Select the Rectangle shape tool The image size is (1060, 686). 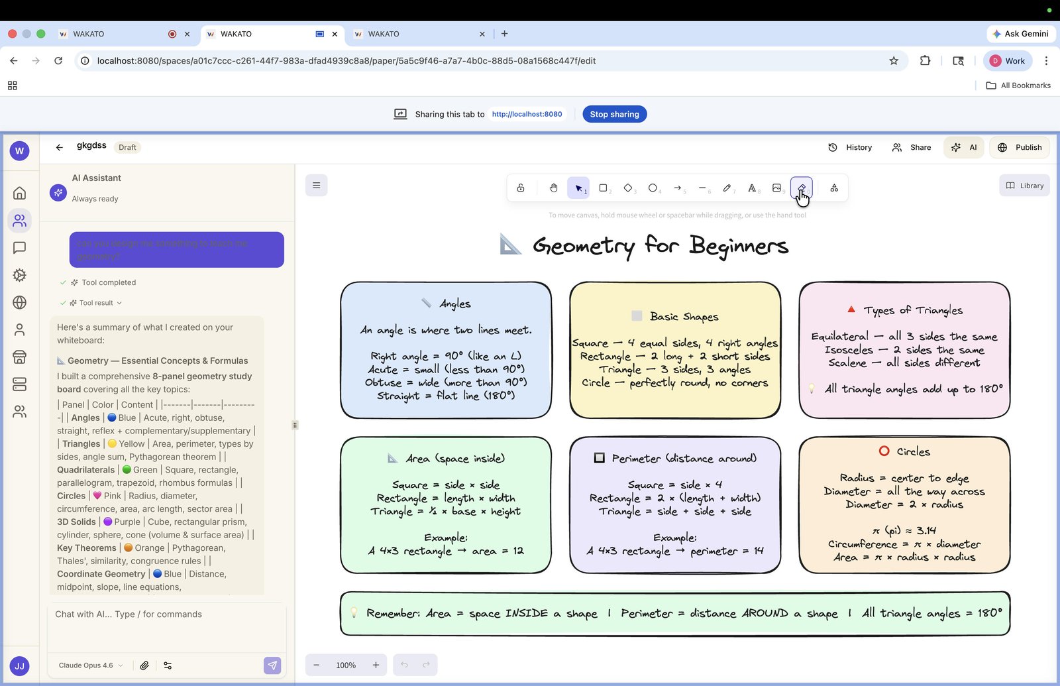[604, 188]
